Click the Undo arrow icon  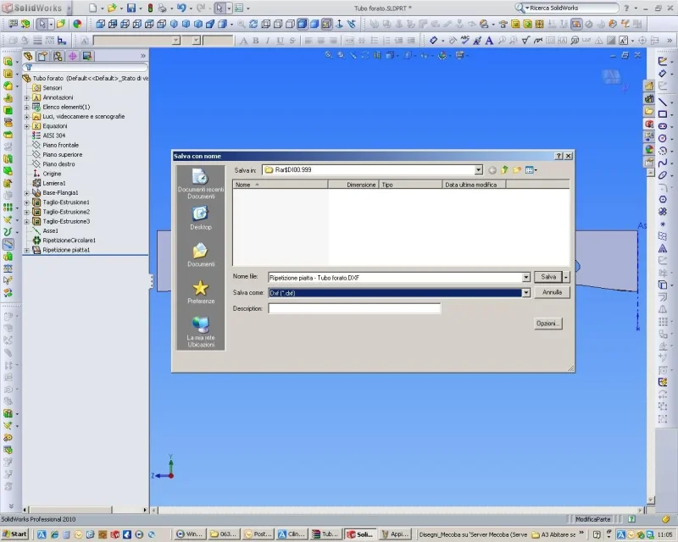click(181, 8)
